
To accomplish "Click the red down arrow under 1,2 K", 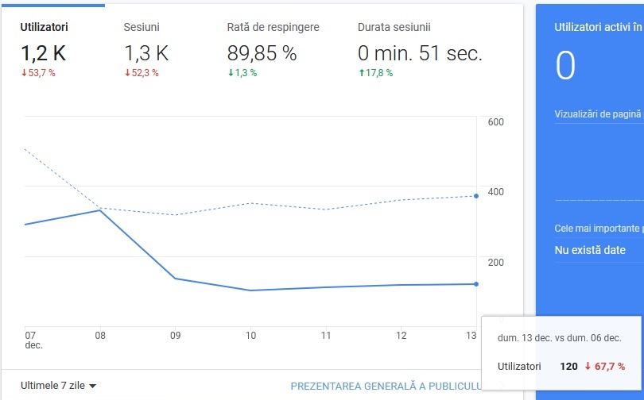I will [x=24, y=73].
